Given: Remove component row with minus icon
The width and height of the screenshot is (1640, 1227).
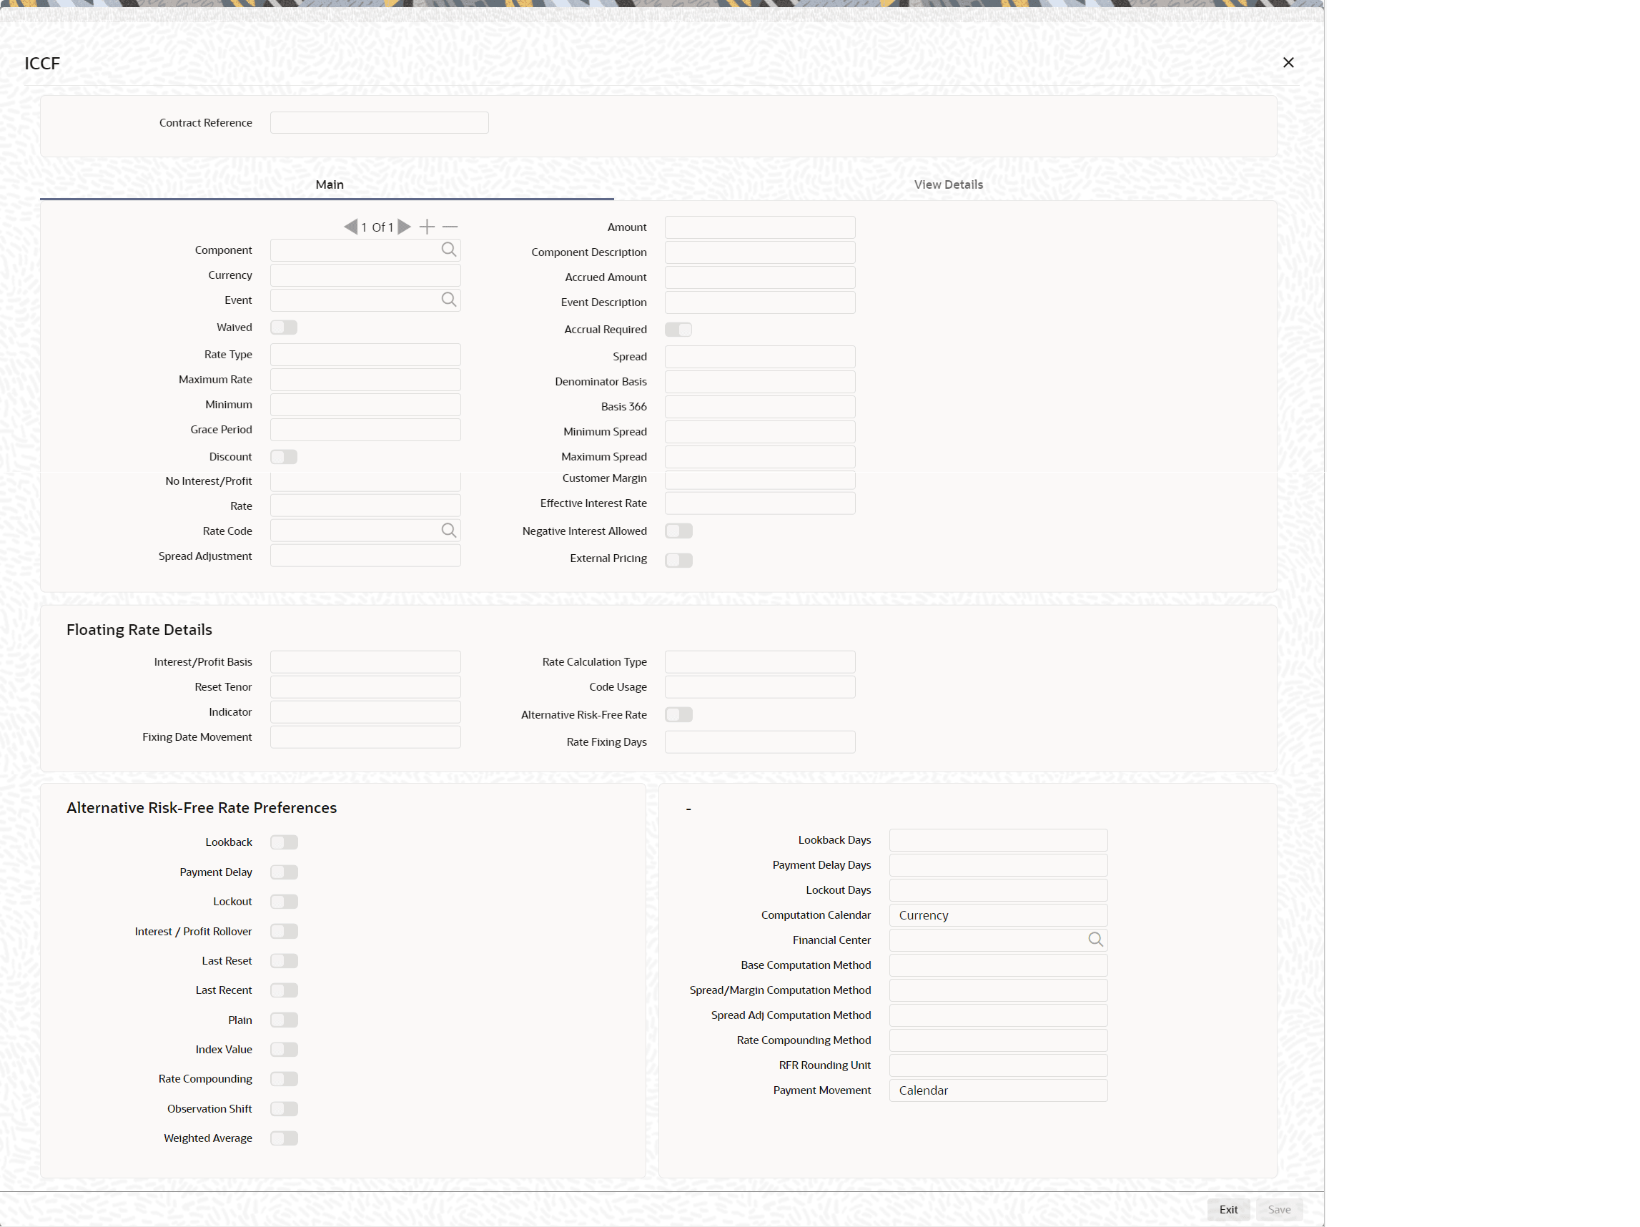Looking at the screenshot, I should [450, 227].
